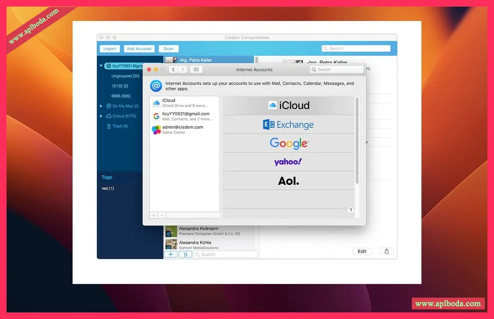The width and height of the screenshot is (494, 319).
Task: Show all preferences grid icon
Action: pos(196,69)
